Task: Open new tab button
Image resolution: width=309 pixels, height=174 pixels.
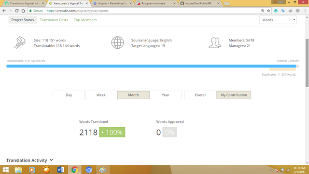Action: click(x=227, y=3)
